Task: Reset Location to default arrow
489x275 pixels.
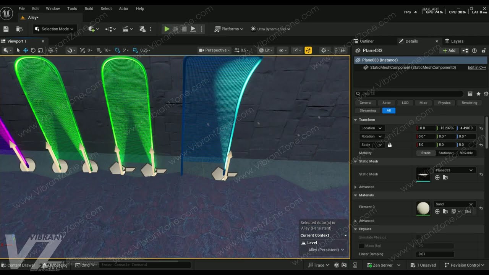Action: pos(481,128)
